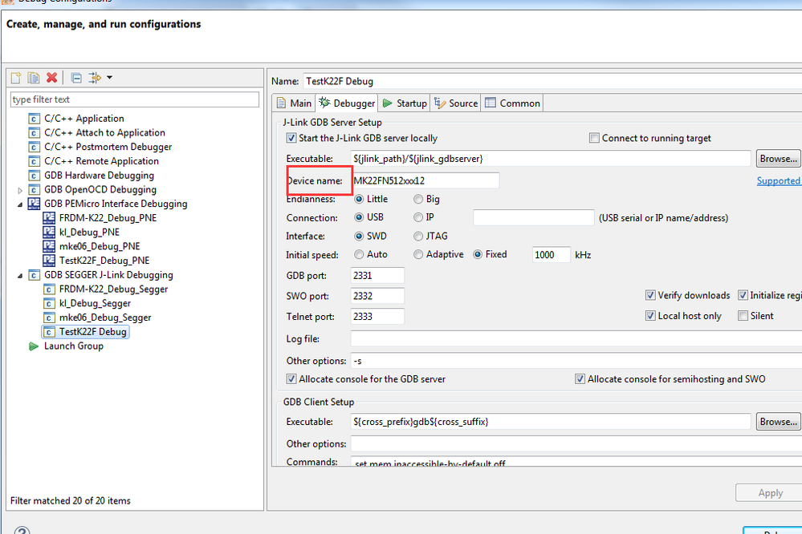Image resolution: width=802 pixels, height=534 pixels.
Task: Select Adaptive initial speed option
Action: click(x=418, y=254)
